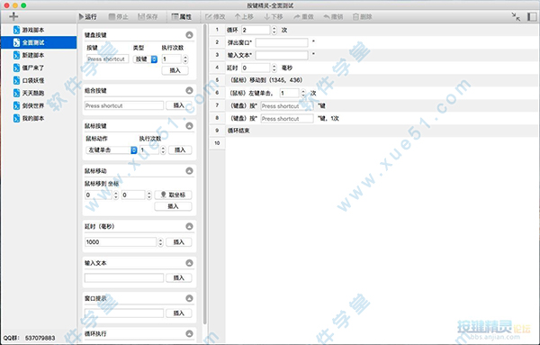This screenshot has width=540, height=345.
Task: Click the 撤销 undo button
Action: coord(333,16)
